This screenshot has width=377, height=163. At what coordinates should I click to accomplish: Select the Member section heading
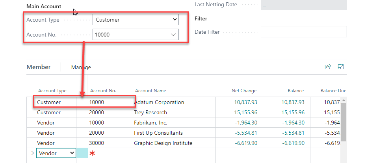(x=39, y=67)
